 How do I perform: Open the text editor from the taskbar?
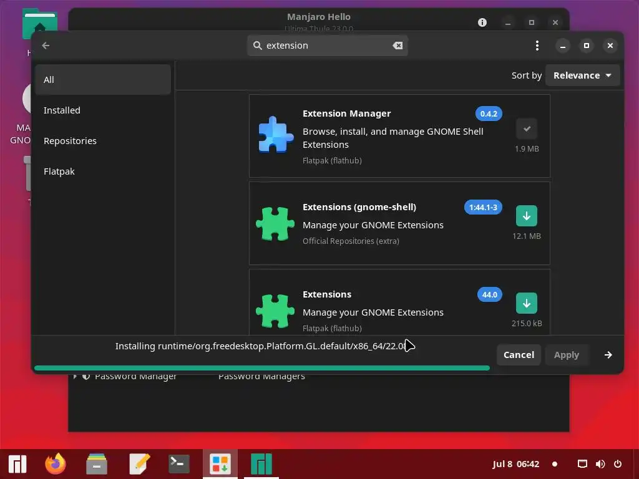[139, 464]
